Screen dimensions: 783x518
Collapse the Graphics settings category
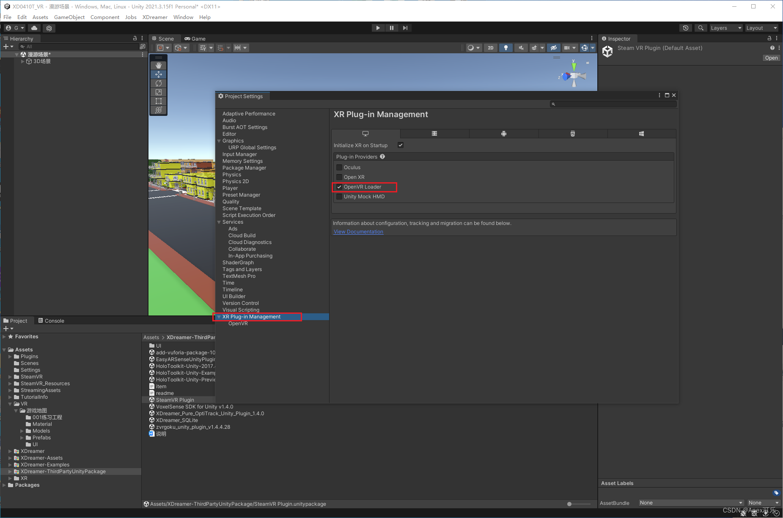[219, 141]
